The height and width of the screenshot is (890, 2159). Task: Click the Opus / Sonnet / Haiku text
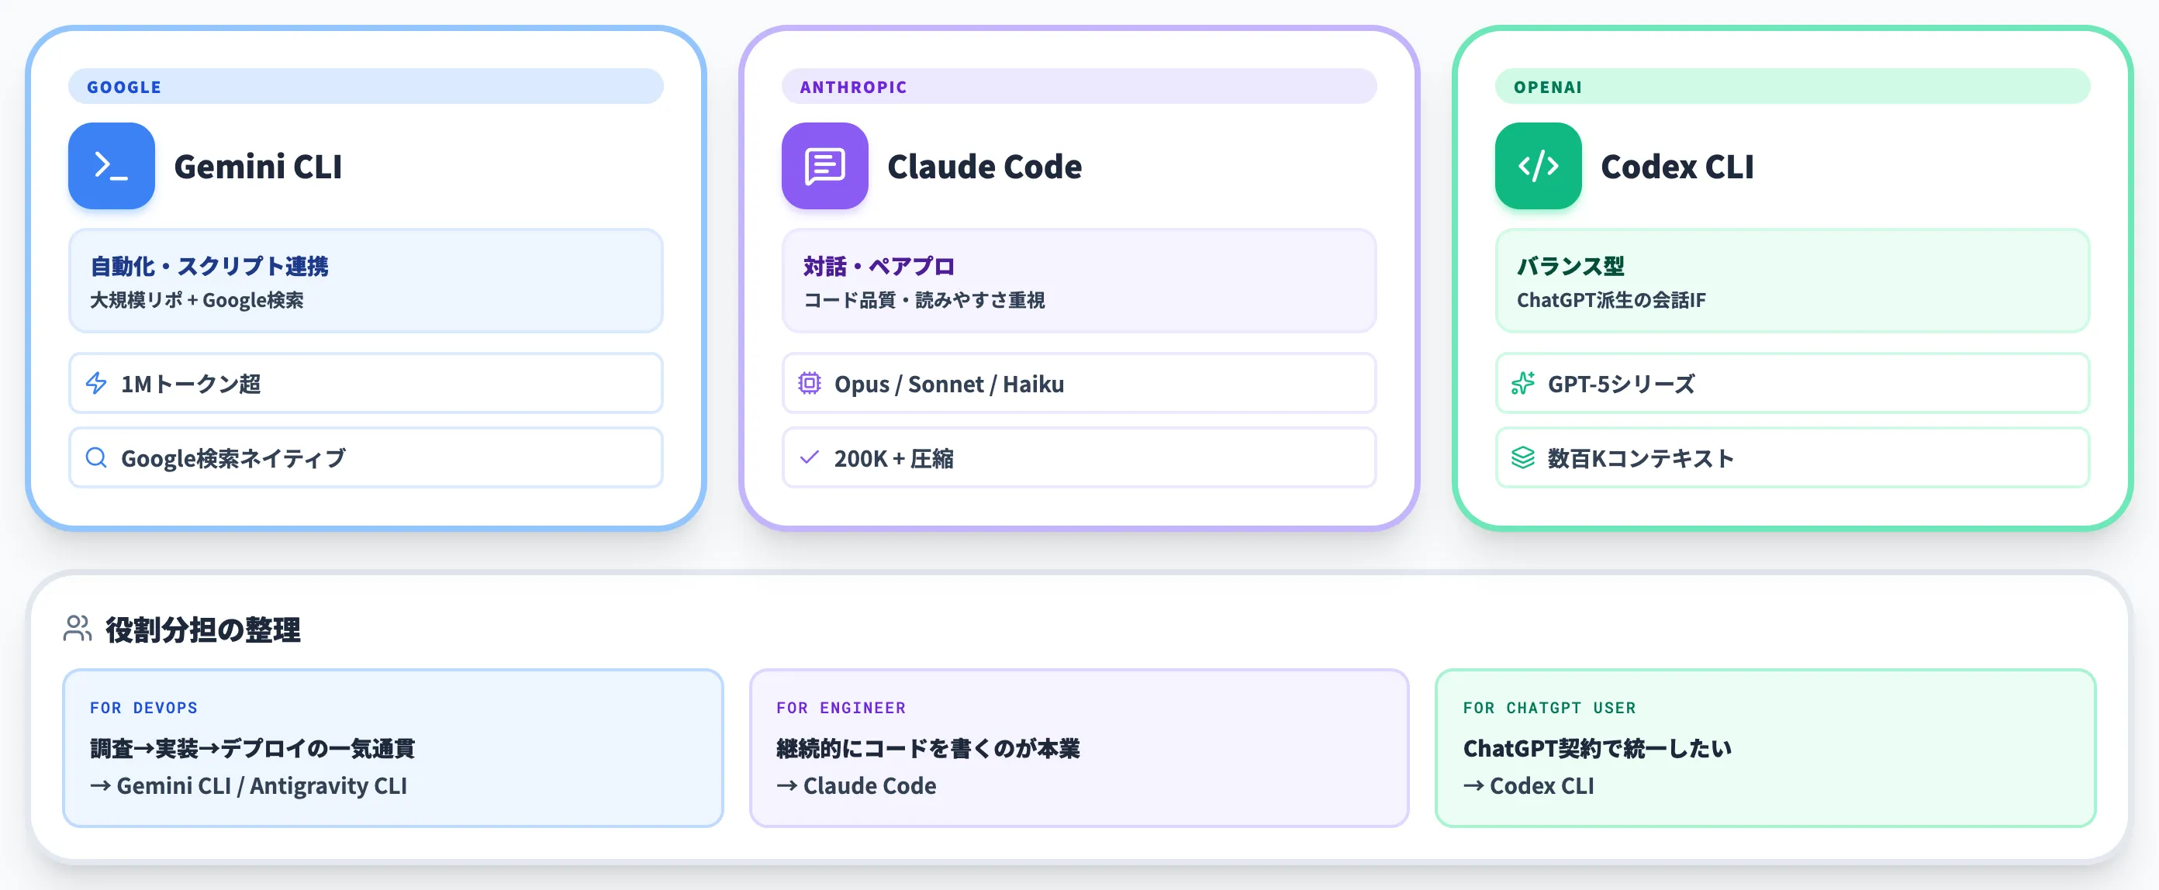(x=949, y=384)
